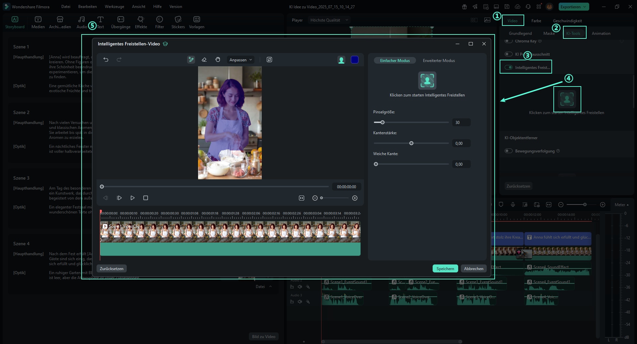637x344 pixels.
Task: Click the Kantenstärke value field
Action: (461, 143)
